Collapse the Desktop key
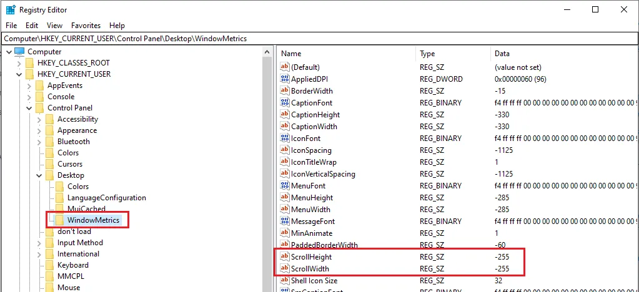Screen dimensions: 639x292 click(x=39, y=175)
